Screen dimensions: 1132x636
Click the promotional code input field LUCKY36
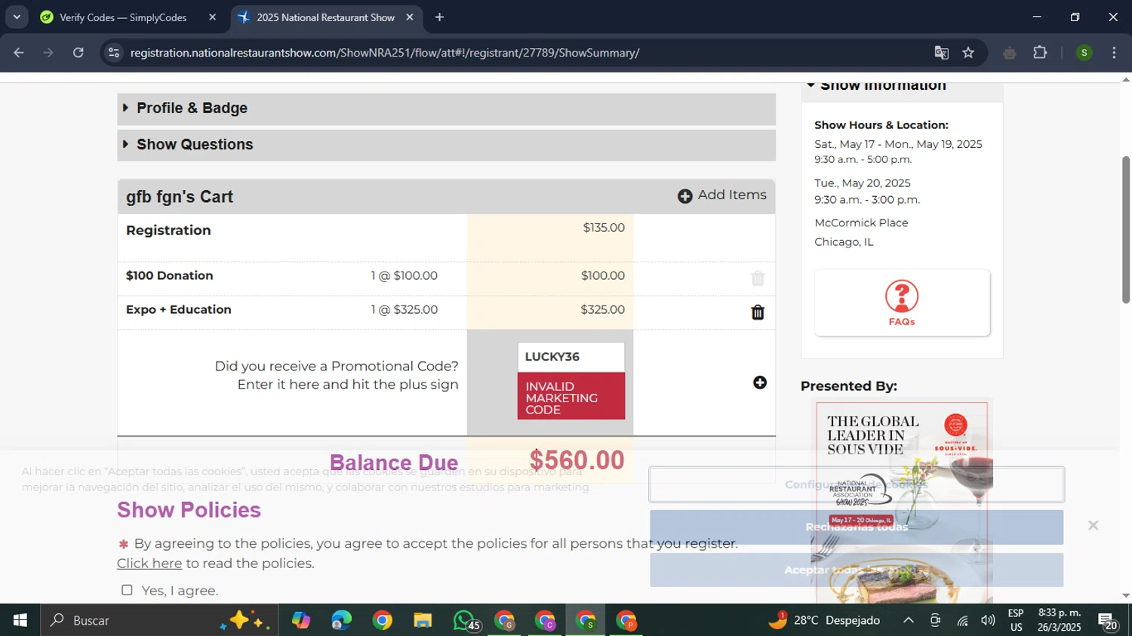pos(571,357)
